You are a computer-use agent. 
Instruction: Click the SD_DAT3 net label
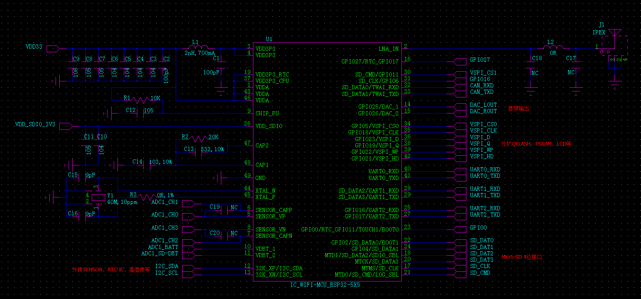[482, 260]
